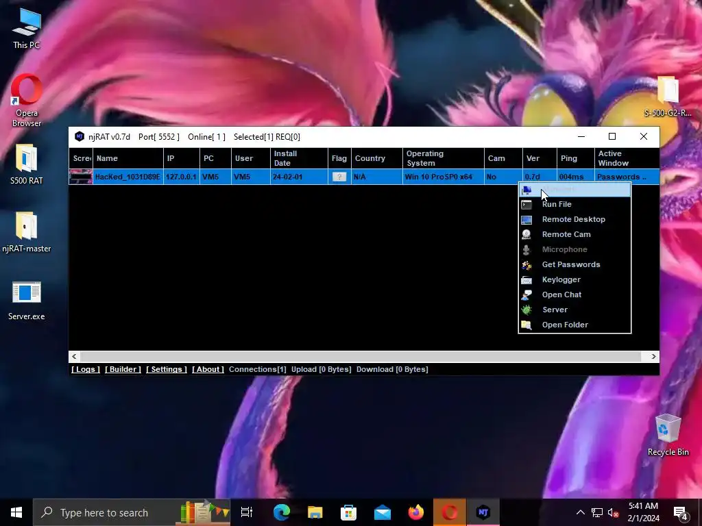Click the greyed Microphone menu entry
702x526 pixels.
[574, 249]
